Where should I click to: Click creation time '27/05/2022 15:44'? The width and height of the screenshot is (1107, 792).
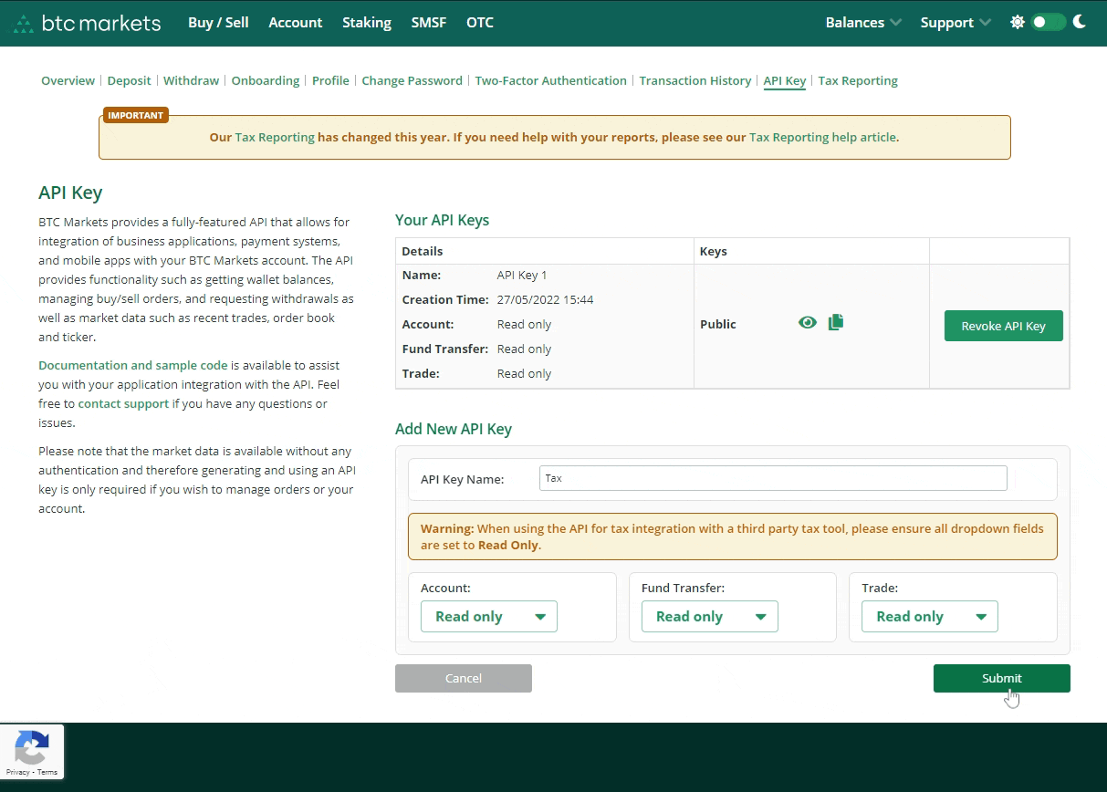point(546,299)
